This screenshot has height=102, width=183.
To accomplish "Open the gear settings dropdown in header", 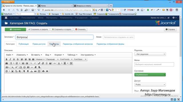I will tap(174, 18).
